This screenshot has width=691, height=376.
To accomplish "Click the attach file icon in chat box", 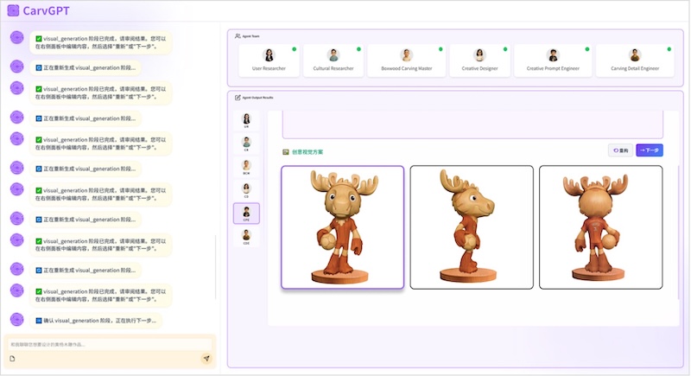I will coord(12,359).
